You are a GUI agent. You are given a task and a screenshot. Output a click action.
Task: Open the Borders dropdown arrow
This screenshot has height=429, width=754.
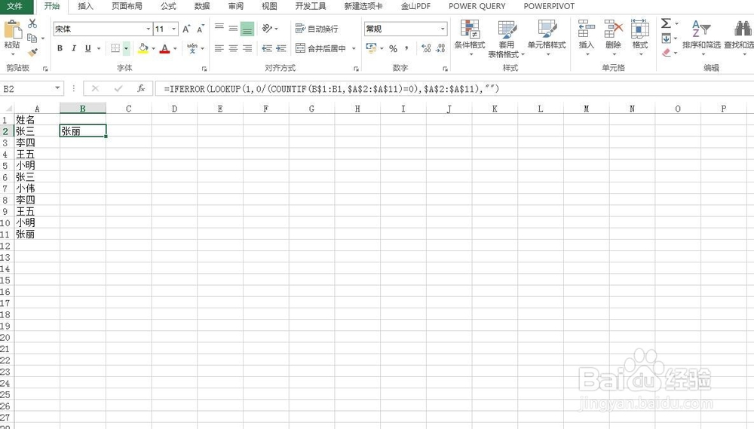pyautogui.click(x=126, y=48)
